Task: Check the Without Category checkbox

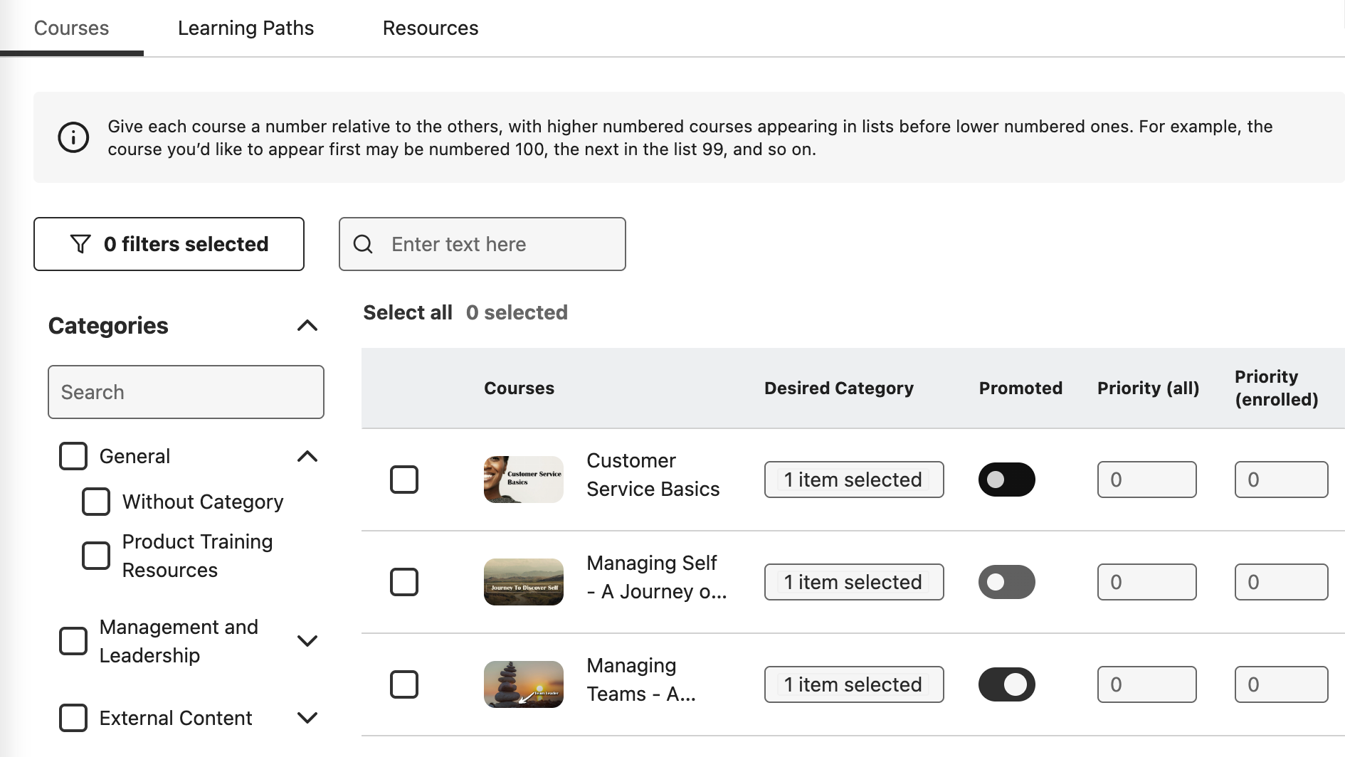Action: coord(96,502)
